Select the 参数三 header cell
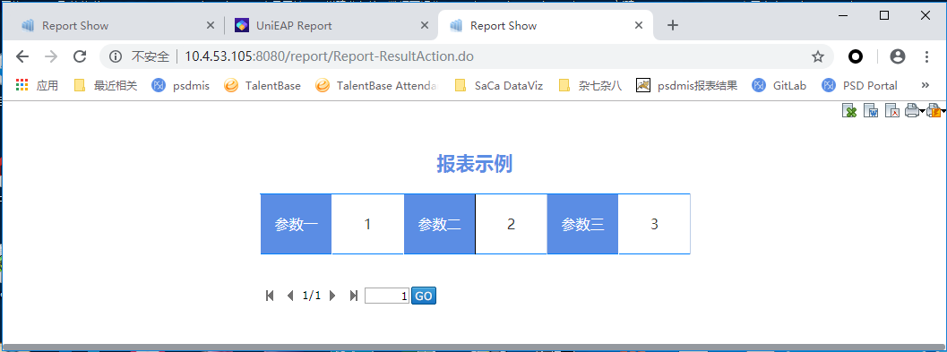This screenshot has width=947, height=352. click(x=583, y=224)
